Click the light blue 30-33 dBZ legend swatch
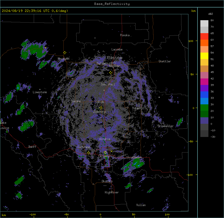 point(204,101)
